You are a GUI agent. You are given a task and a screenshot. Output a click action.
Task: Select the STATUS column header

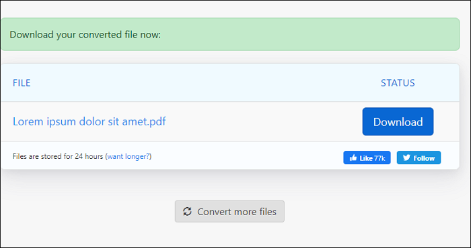coord(398,83)
